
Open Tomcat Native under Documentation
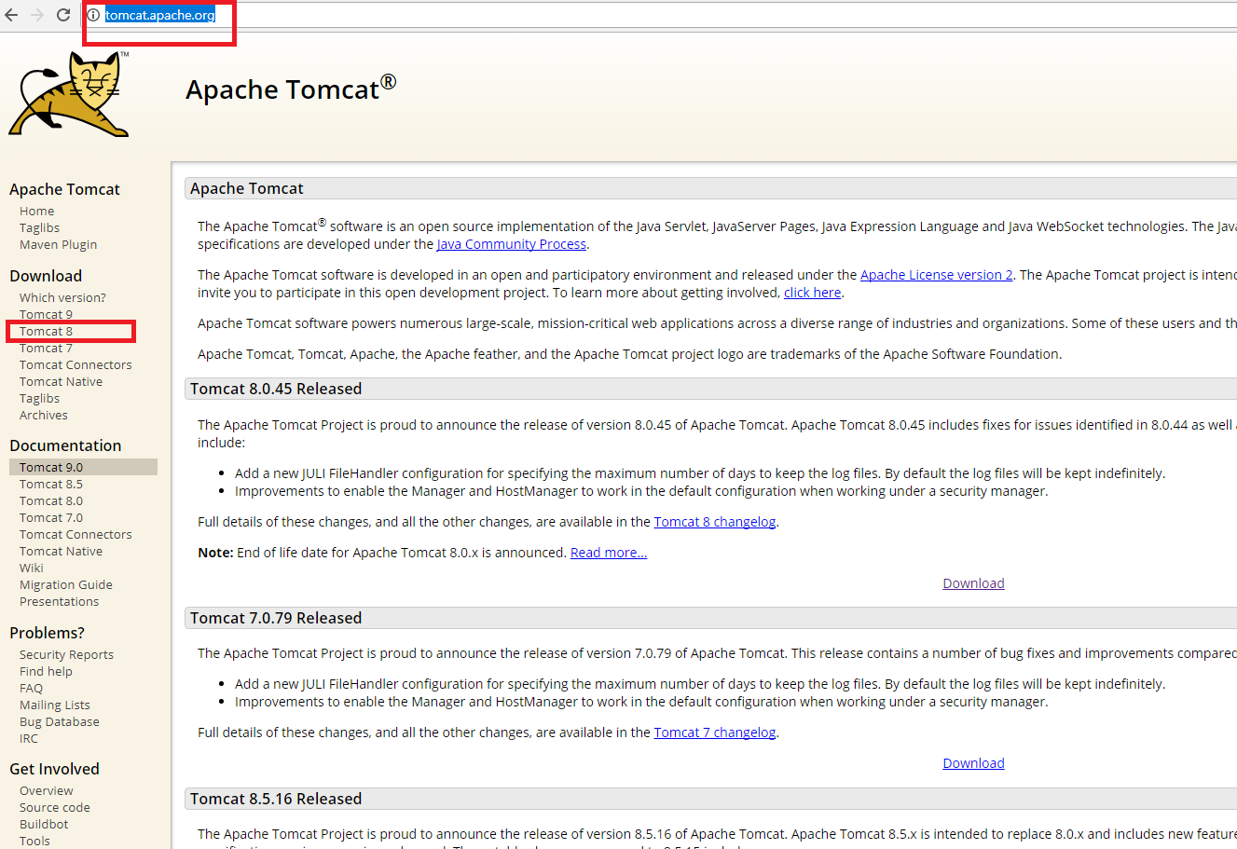[x=61, y=552]
